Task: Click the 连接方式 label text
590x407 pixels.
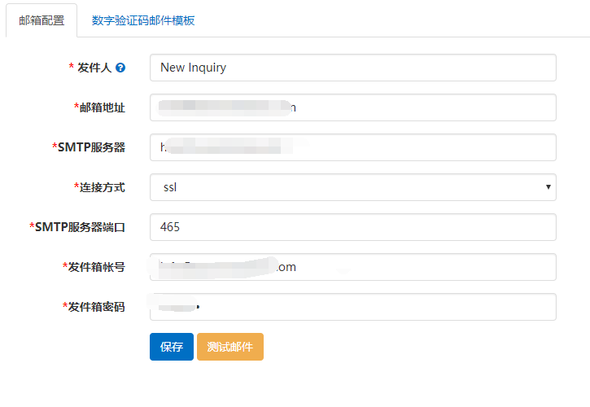Action: 103,187
